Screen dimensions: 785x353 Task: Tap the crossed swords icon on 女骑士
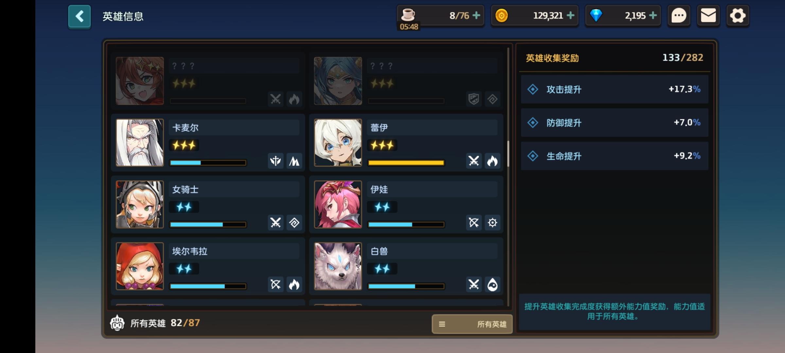tap(275, 223)
